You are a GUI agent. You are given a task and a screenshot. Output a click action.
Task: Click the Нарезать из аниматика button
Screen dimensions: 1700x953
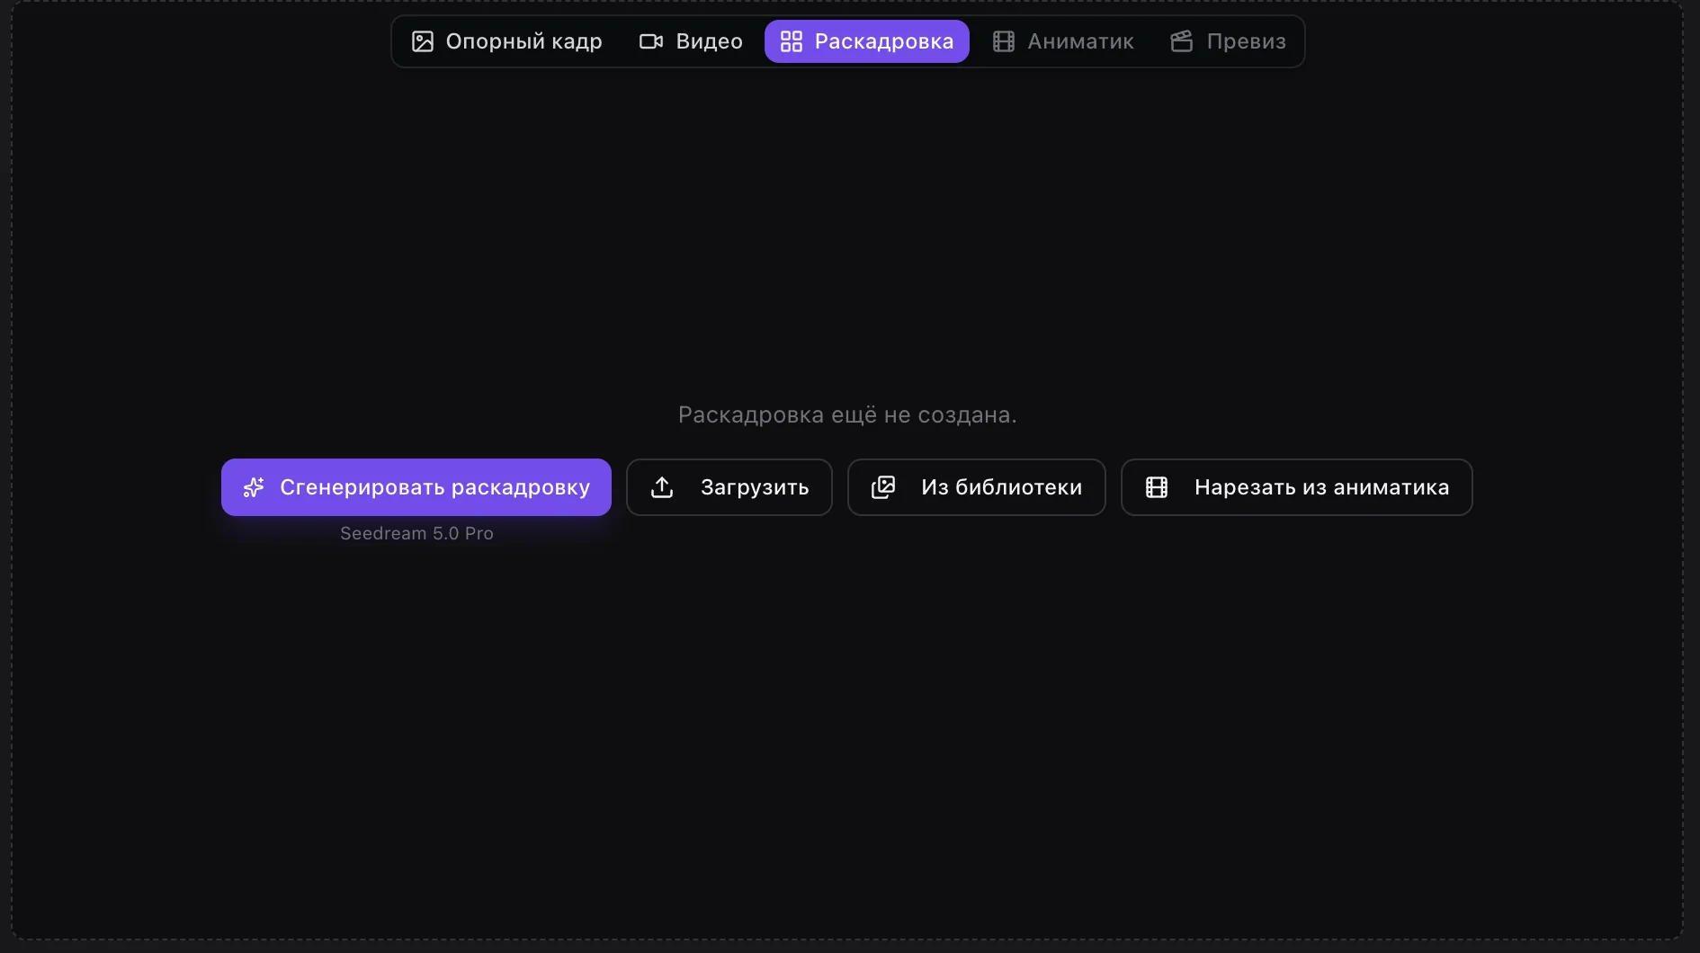click(1297, 487)
